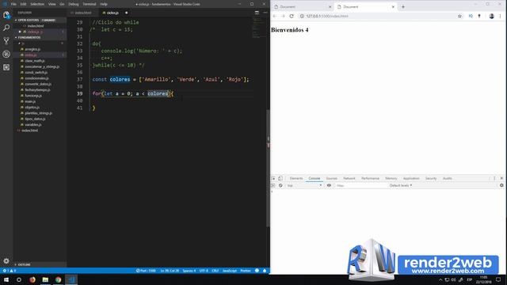Image resolution: width=507 pixels, height=285 pixels.
Task: Toggle live expression eye icon in console
Action: pos(329,185)
